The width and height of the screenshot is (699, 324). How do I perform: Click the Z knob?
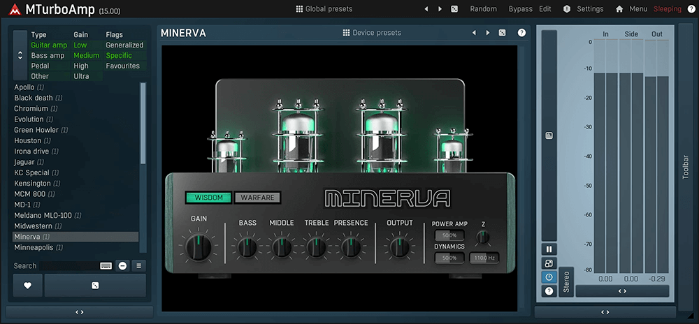(483, 237)
